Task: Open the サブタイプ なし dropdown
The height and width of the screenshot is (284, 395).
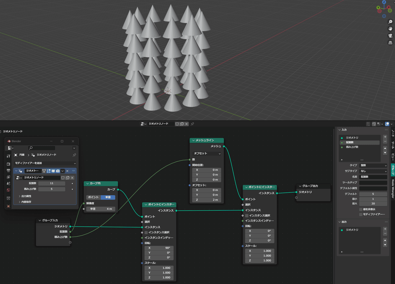Action: coord(373,171)
